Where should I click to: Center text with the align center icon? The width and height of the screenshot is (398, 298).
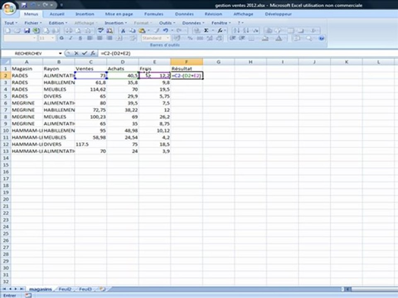point(99,38)
